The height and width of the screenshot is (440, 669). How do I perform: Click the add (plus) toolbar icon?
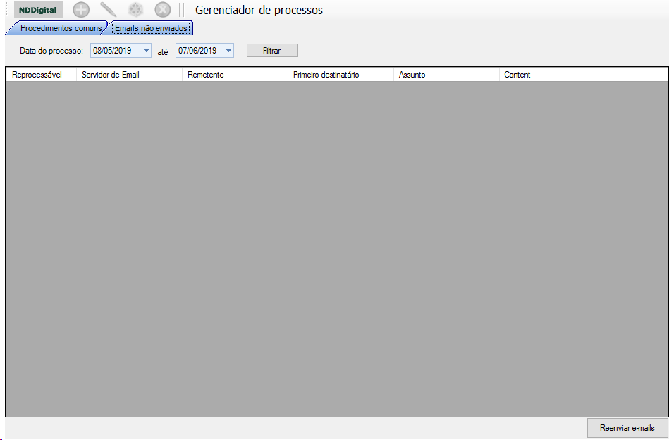[x=81, y=10]
